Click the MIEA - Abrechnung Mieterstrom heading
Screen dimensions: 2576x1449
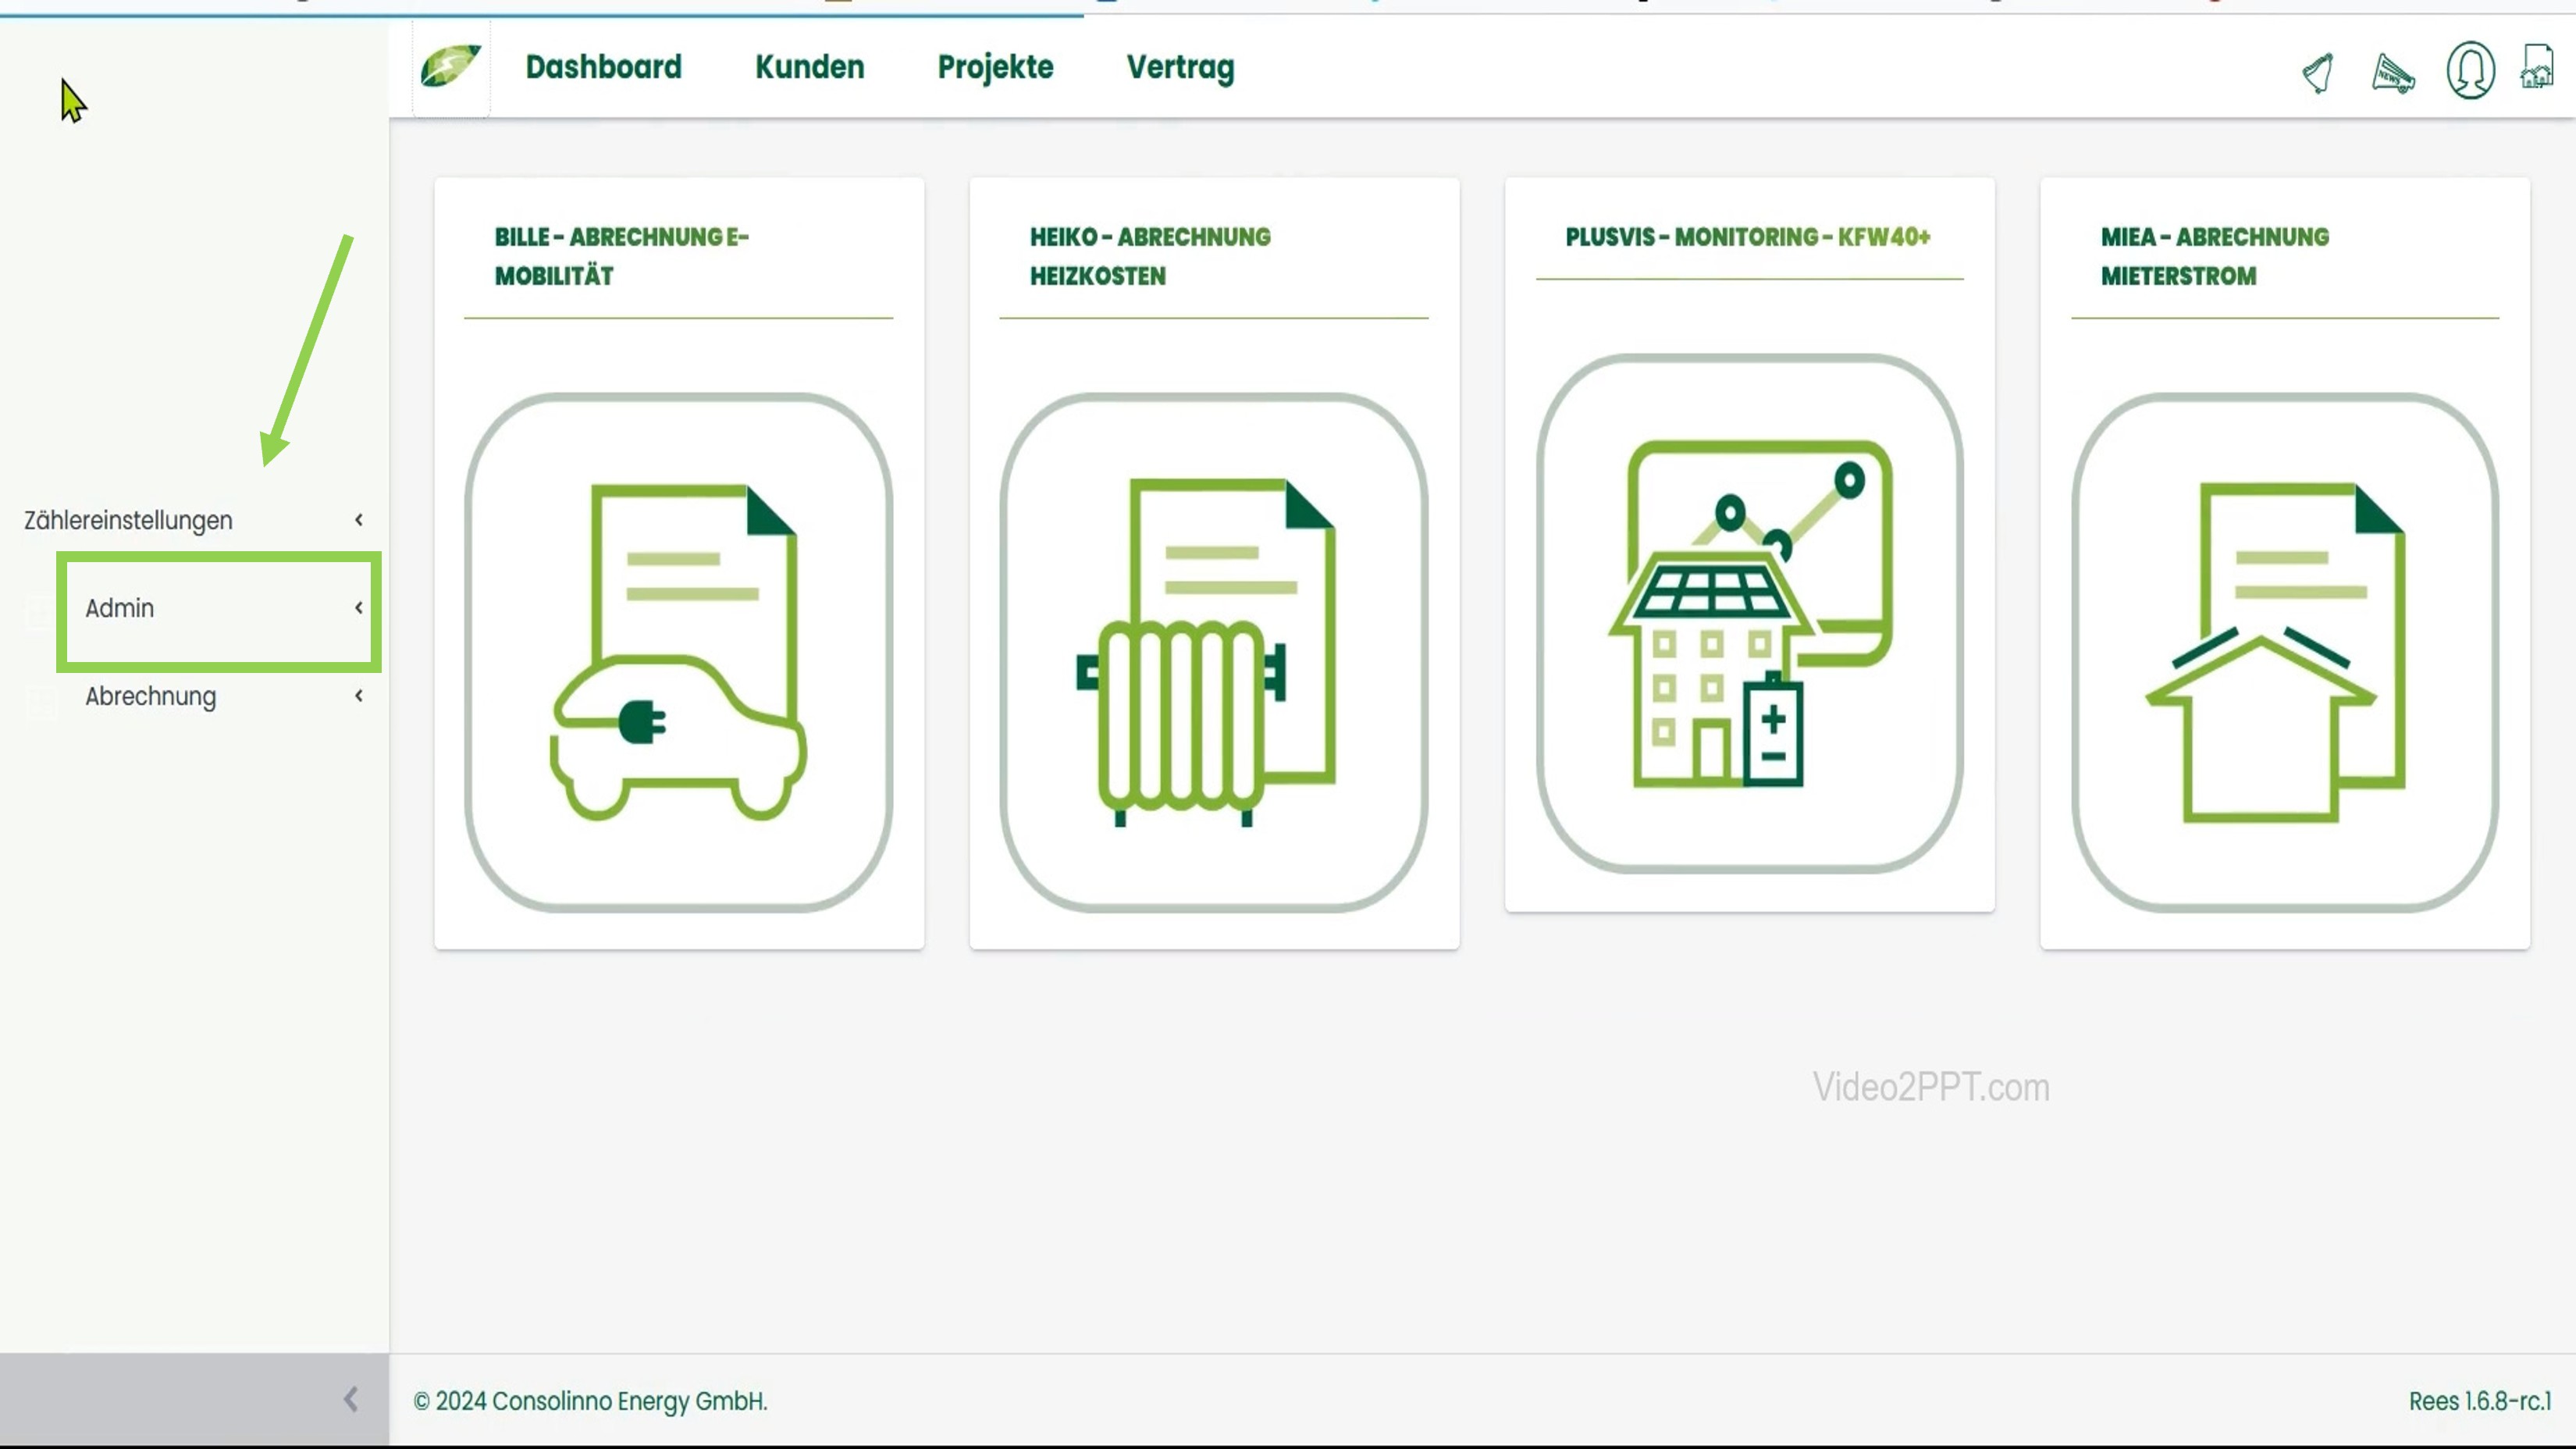tap(2214, 256)
